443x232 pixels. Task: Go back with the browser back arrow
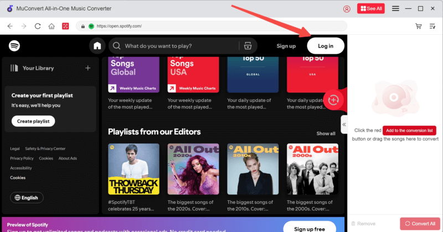10,26
